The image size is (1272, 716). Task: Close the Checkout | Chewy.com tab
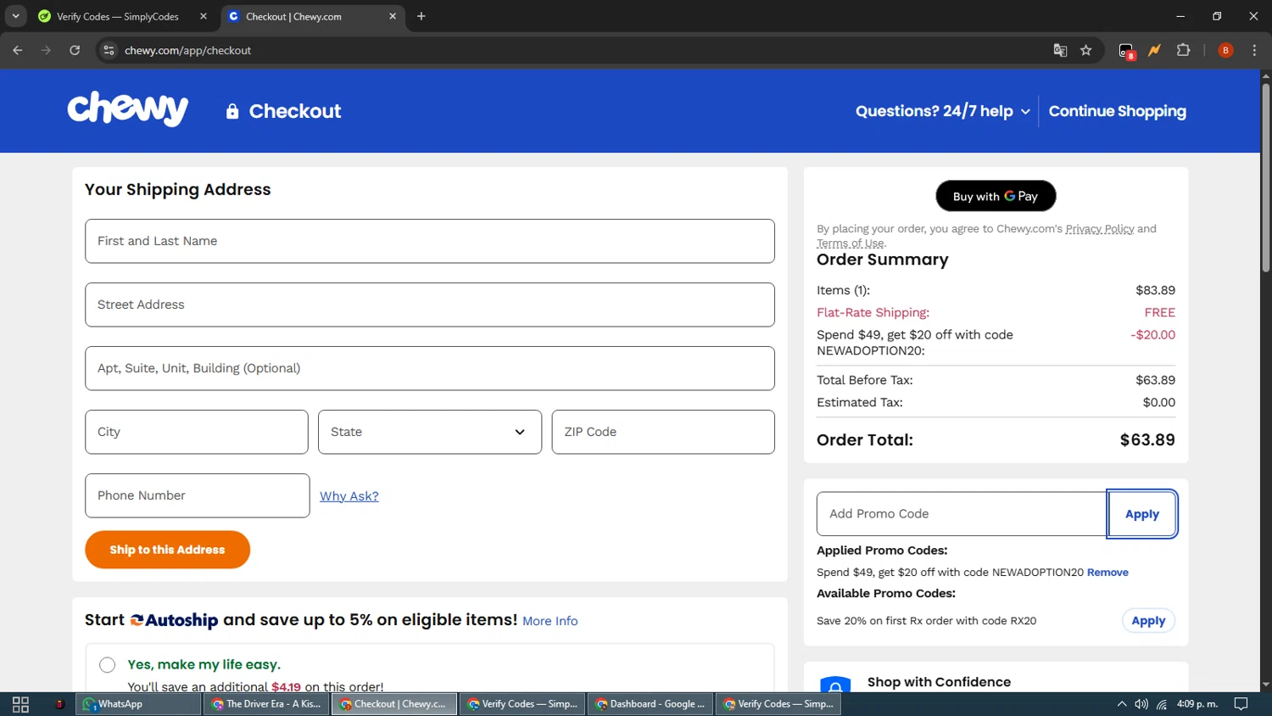pyautogui.click(x=393, y=16)
